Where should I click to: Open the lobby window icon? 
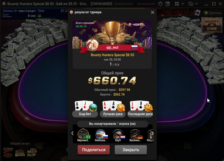point(167,4)
